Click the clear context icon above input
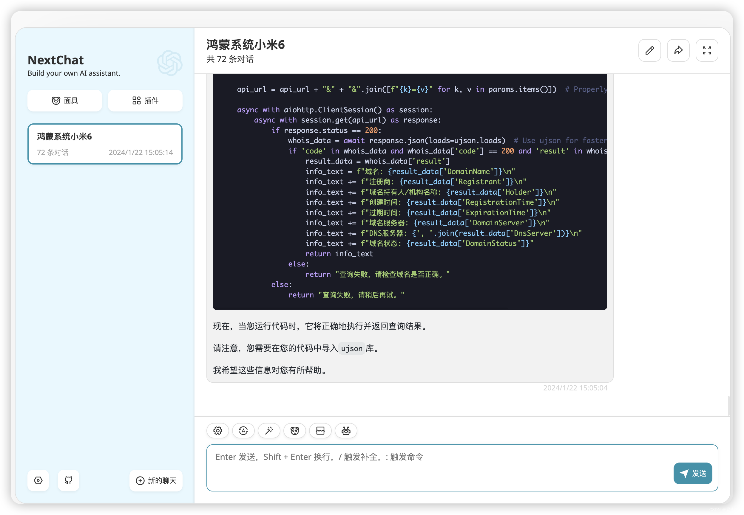Screen dimensions: 744x515 click(320, 430)
